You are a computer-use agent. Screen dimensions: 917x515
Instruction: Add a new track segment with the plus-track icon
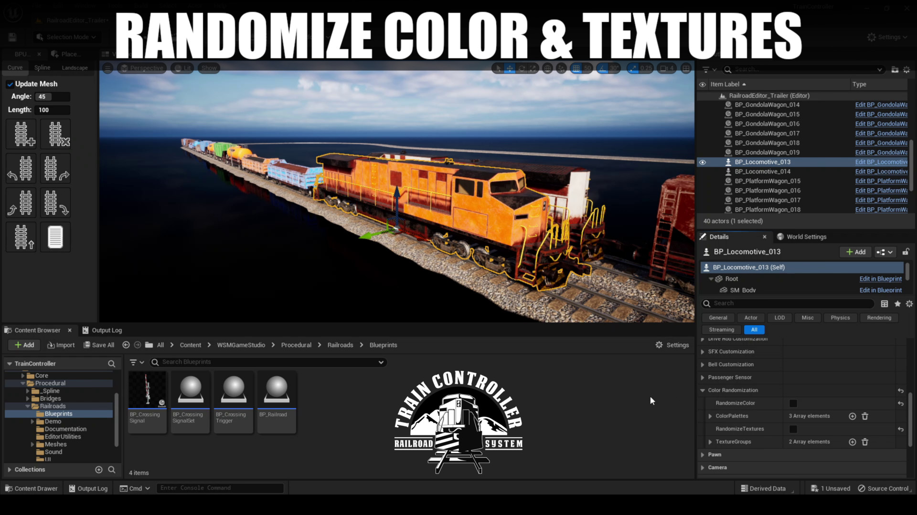coord(21,134)
